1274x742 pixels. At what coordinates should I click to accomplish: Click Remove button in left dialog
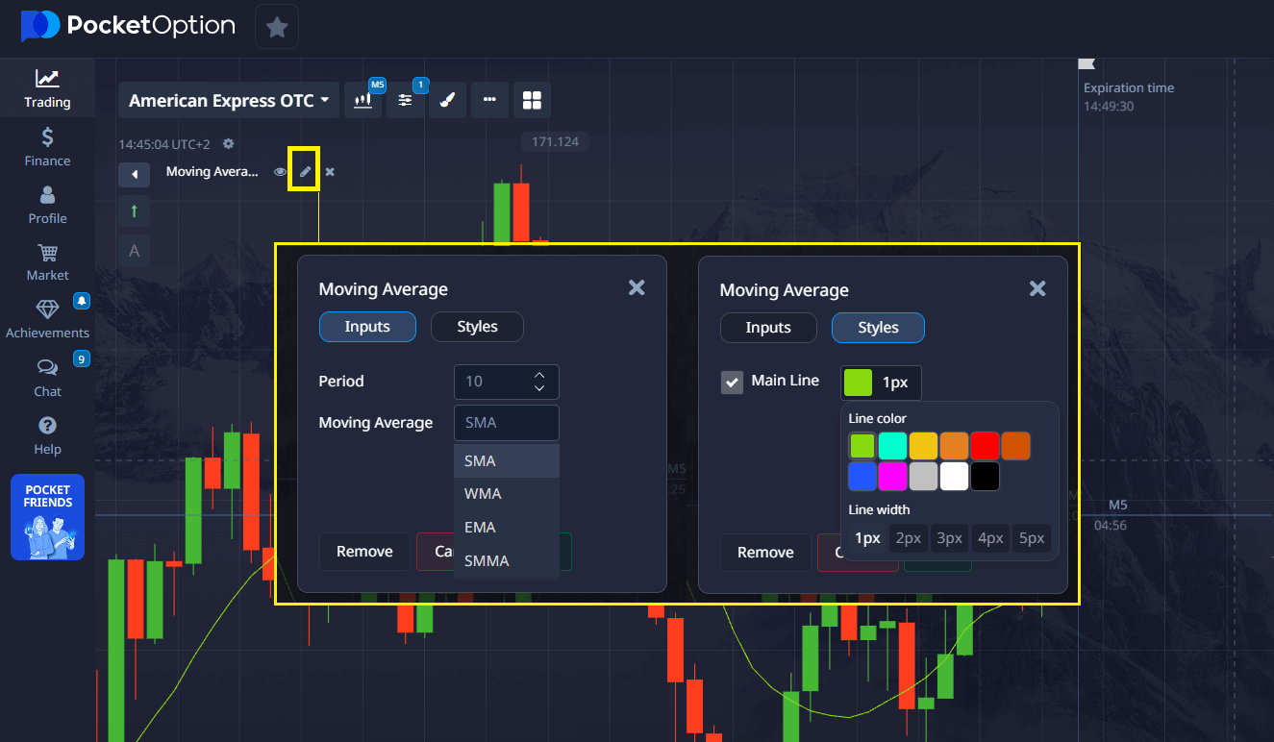point(364,552)
